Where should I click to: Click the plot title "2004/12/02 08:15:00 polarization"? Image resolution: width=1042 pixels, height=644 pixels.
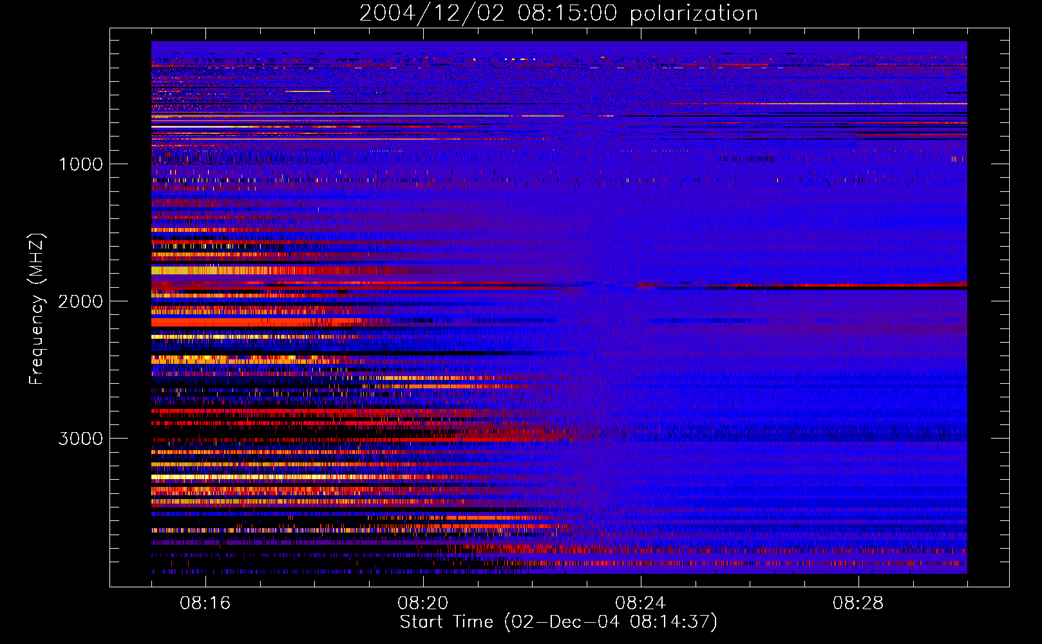[558, 14]
